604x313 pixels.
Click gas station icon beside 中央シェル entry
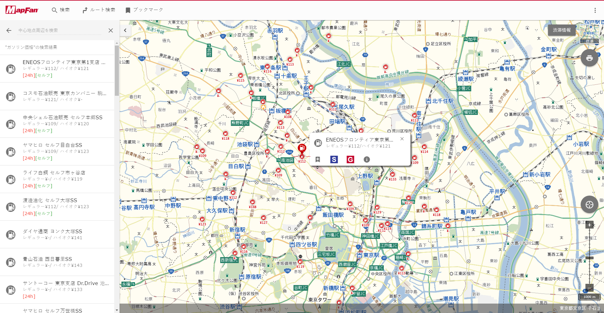click(x=11, y=124)
